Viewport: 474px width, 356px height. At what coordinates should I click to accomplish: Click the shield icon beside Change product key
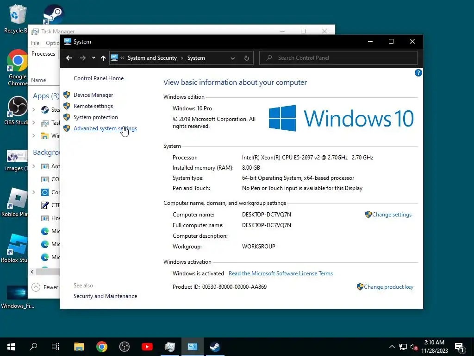(x=360, y=286)
